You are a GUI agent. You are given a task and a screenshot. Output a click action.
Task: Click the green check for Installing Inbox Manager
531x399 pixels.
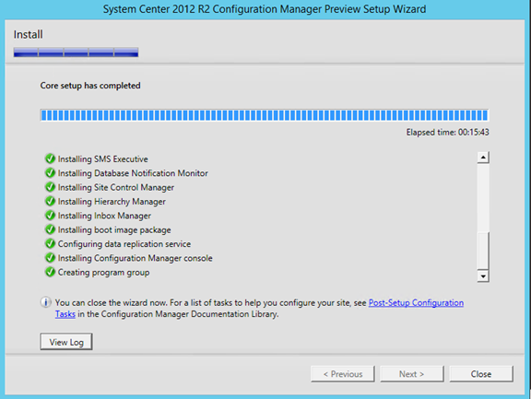tap(50, 216)
